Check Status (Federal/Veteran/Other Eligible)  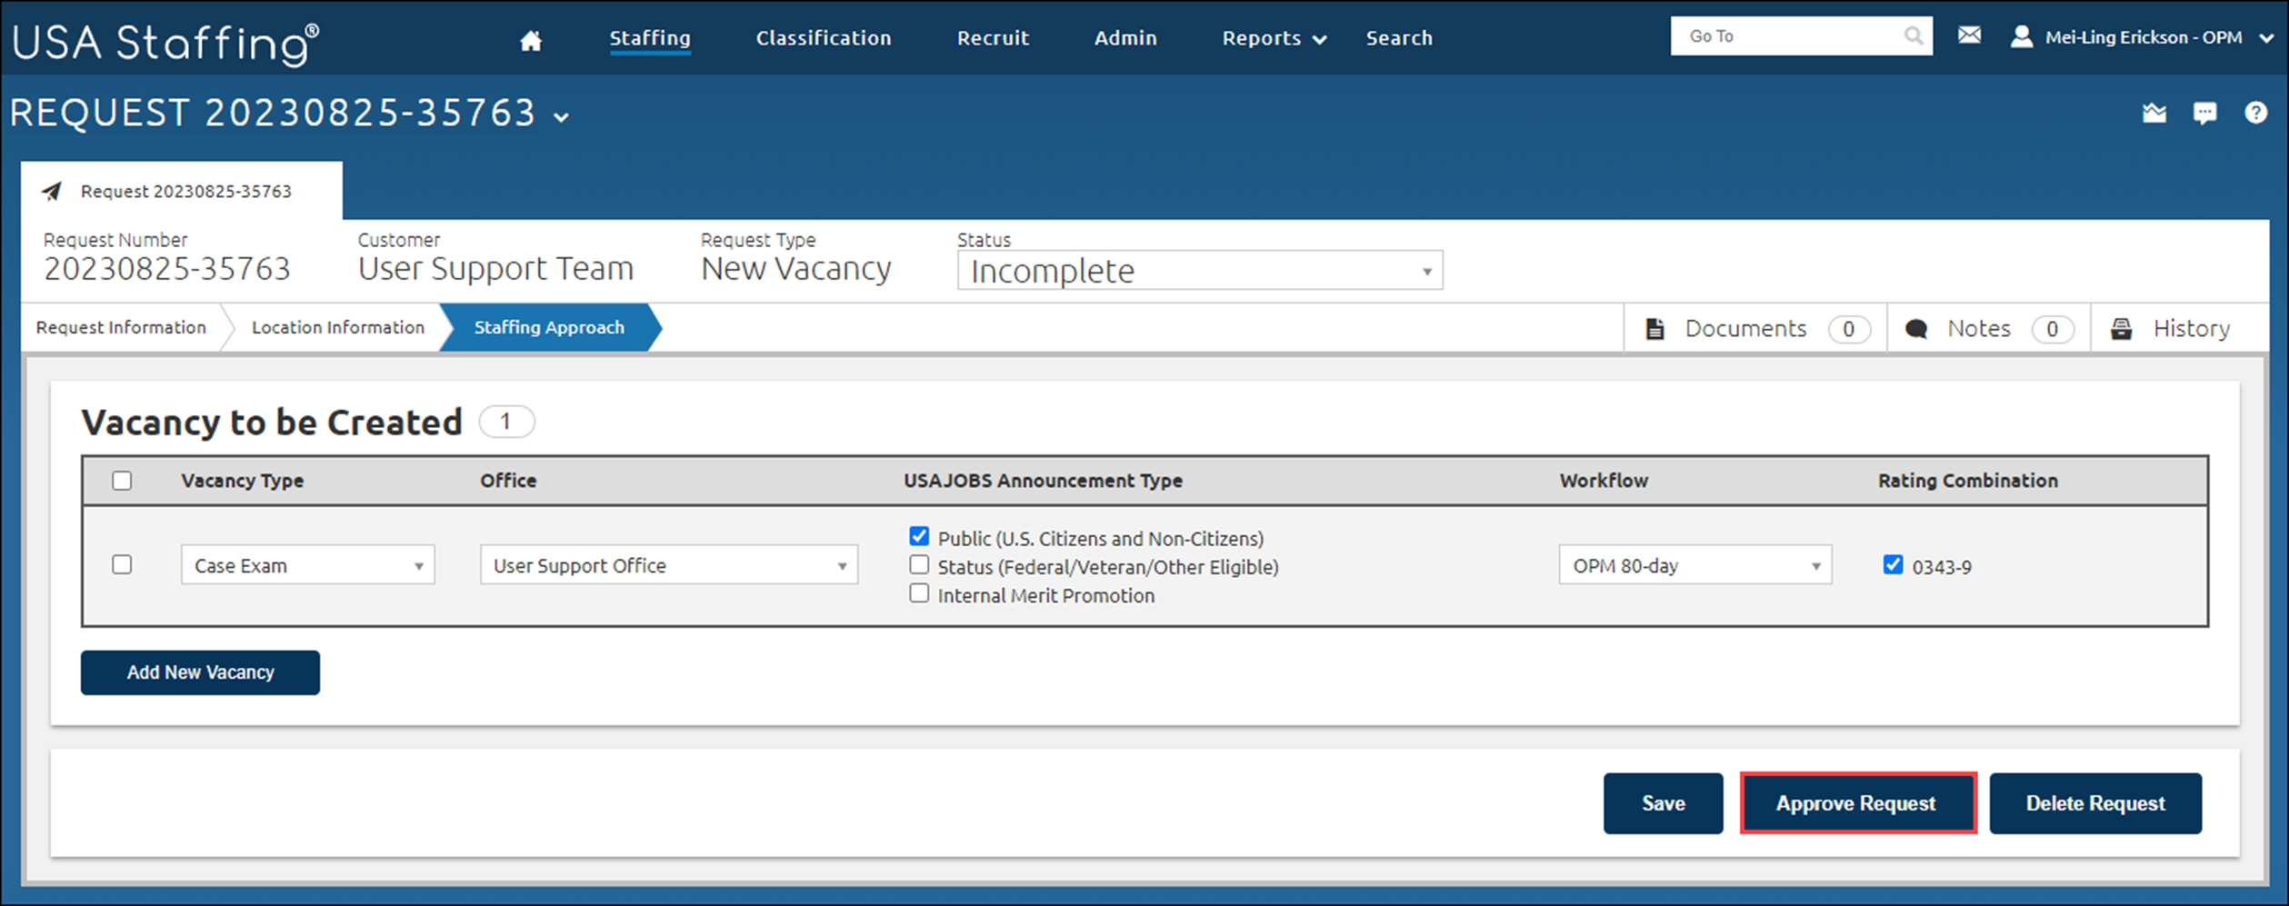tap(919, 565)
